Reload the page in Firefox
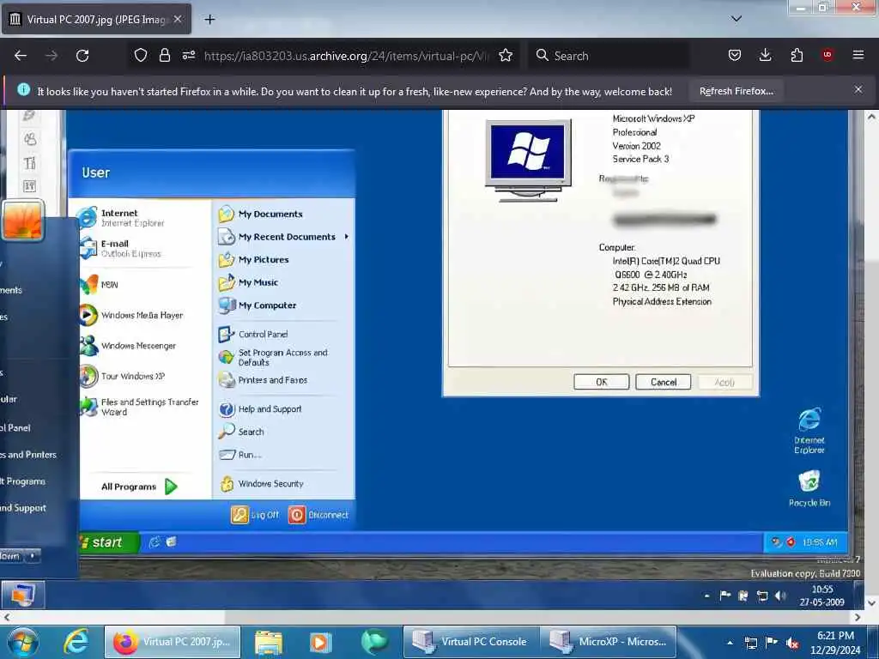This screenshot has height=659, width=879. pyautogui.click(x=82, y=56)
